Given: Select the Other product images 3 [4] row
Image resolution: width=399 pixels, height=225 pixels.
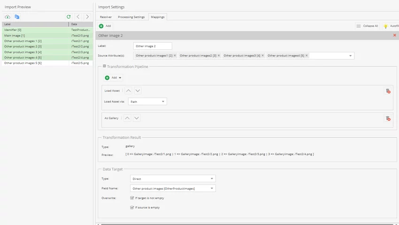Looking at the screenshot, I should click(47, 52).
